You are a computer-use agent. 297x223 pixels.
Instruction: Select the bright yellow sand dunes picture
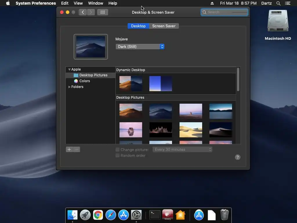191,130
